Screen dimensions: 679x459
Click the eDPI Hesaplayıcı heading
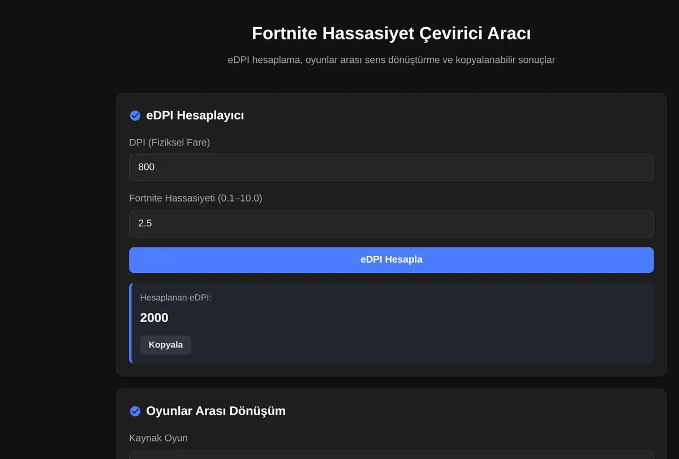(x=195, y=115)
